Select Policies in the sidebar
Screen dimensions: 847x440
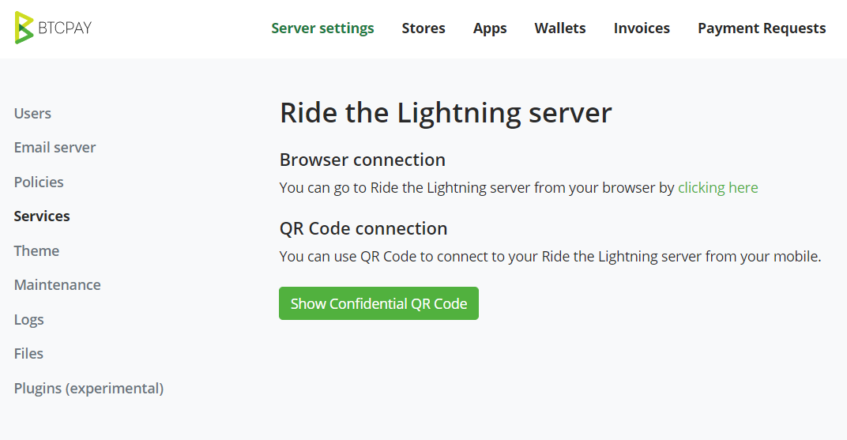[39, 182]
